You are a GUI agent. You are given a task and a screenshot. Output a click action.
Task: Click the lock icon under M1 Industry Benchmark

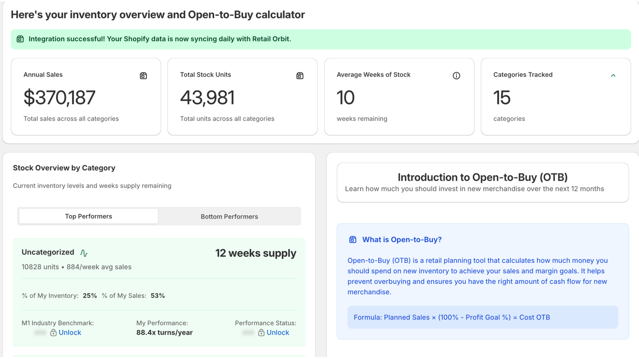pos(53,333)
